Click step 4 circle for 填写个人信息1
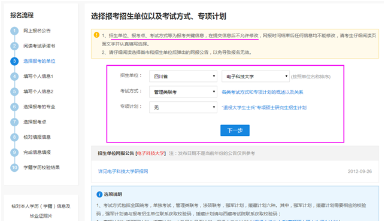Viewport: 385px width, 222px height. pos(14,77)
